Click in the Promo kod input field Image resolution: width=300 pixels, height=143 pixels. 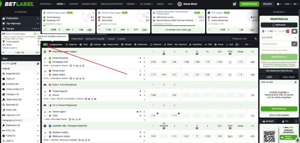pyautogui.click(x=279, y=50)
